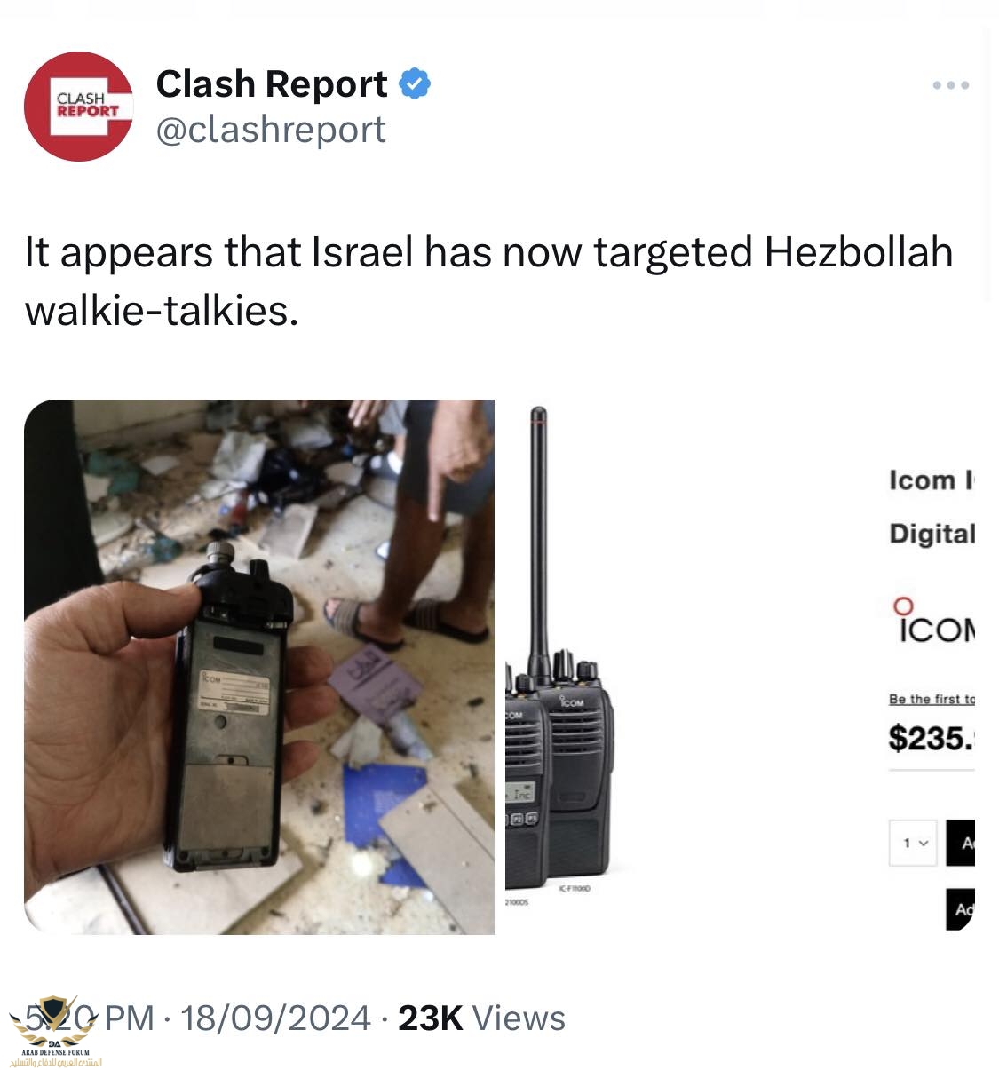Click the $235 price text

click(x=932, y=738)
